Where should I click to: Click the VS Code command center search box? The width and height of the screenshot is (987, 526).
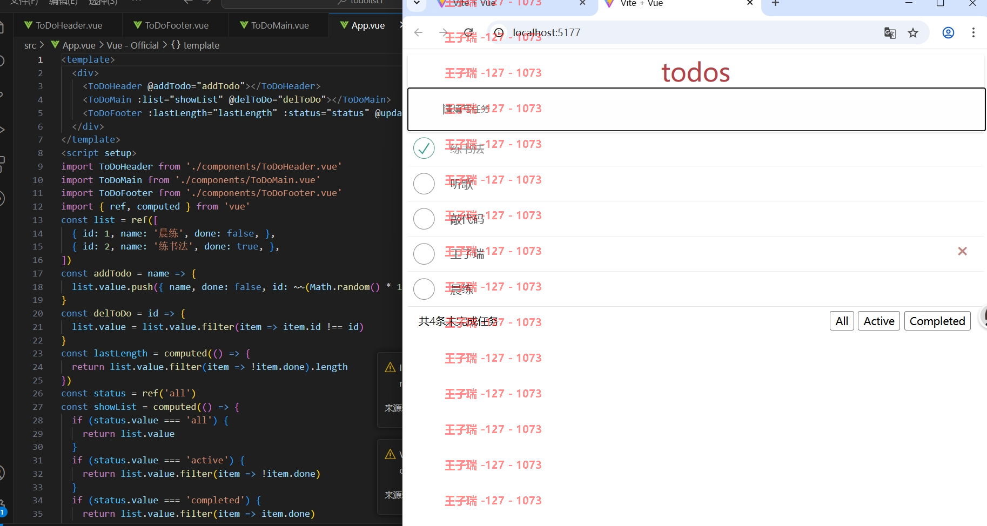click(311, 3)
